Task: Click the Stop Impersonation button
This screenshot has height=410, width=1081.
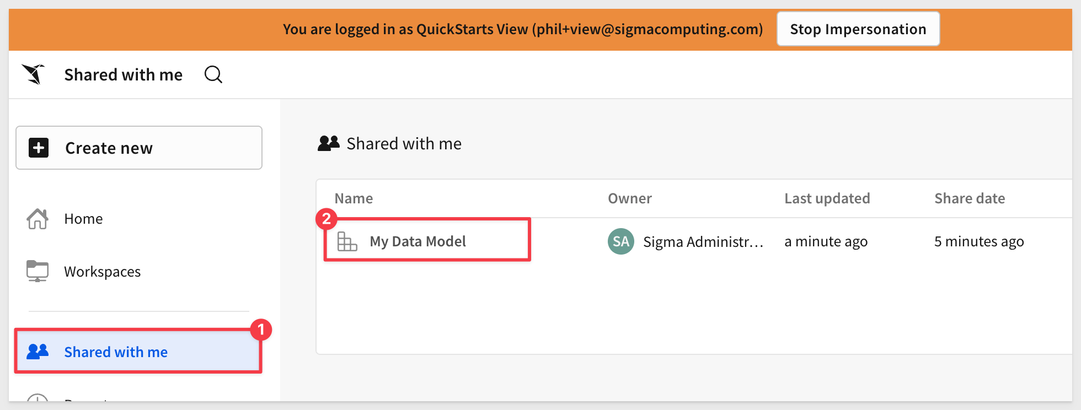Action: click(x=858, y=29)
